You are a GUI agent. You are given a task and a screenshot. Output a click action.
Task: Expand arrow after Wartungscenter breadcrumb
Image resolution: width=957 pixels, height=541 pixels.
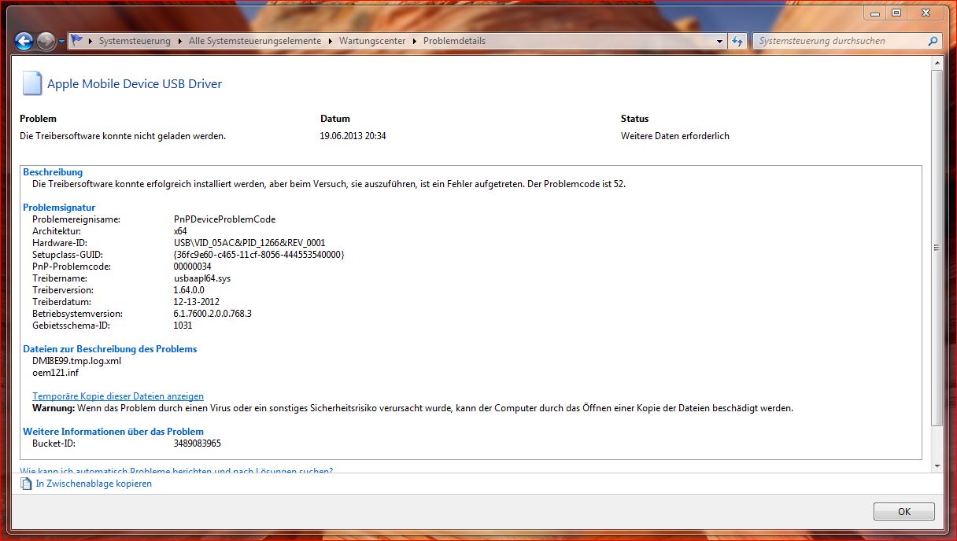click(414, 41)
